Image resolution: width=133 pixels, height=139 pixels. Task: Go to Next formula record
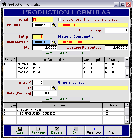coord(113,130)
